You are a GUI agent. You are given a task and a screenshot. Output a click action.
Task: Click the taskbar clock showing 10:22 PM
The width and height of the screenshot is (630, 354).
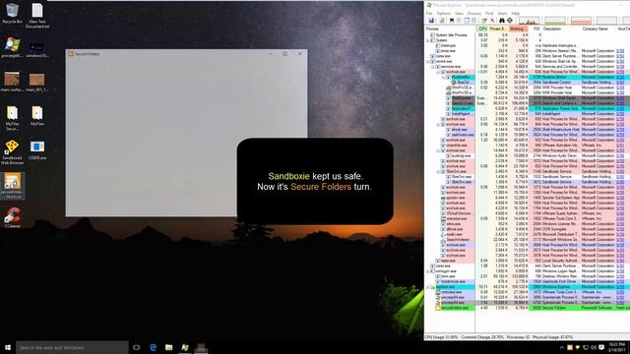tap(617, 347)
